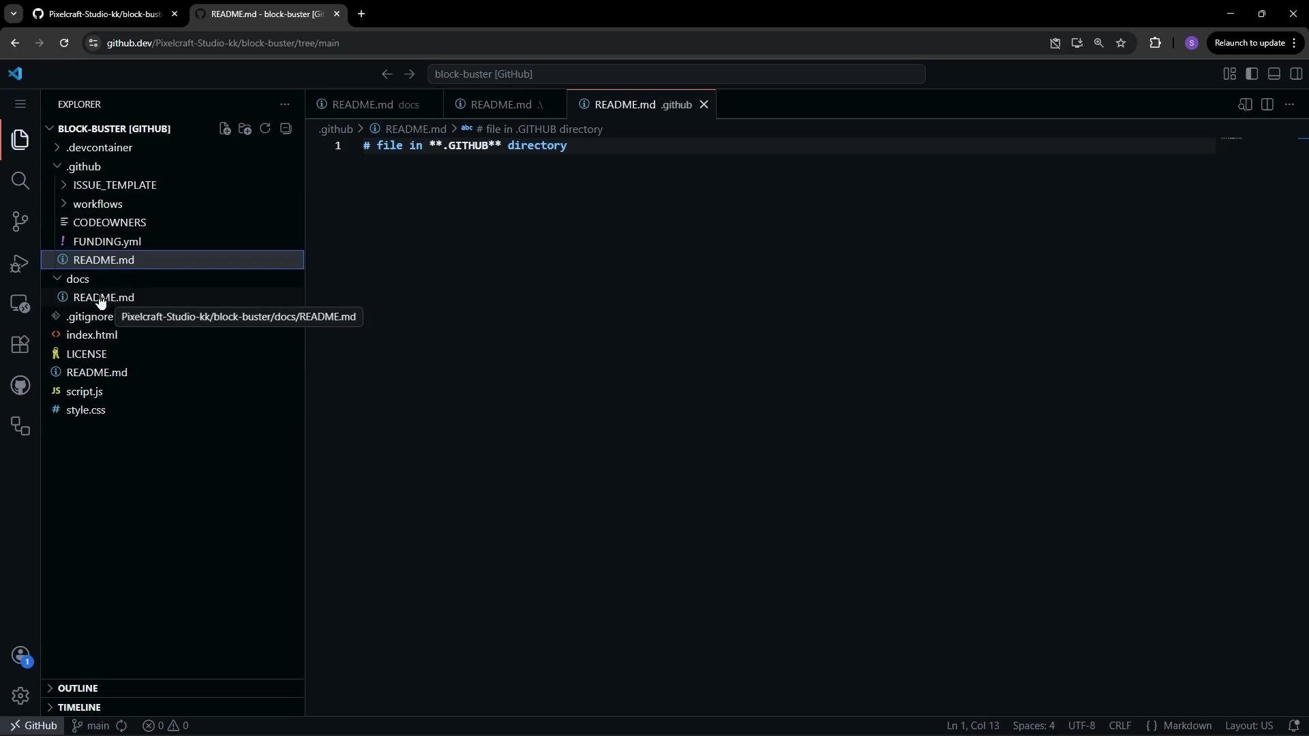Click the New Folder icon in Explorer
The width and height of the screenshot is (1309, 736).
(245, 129)
